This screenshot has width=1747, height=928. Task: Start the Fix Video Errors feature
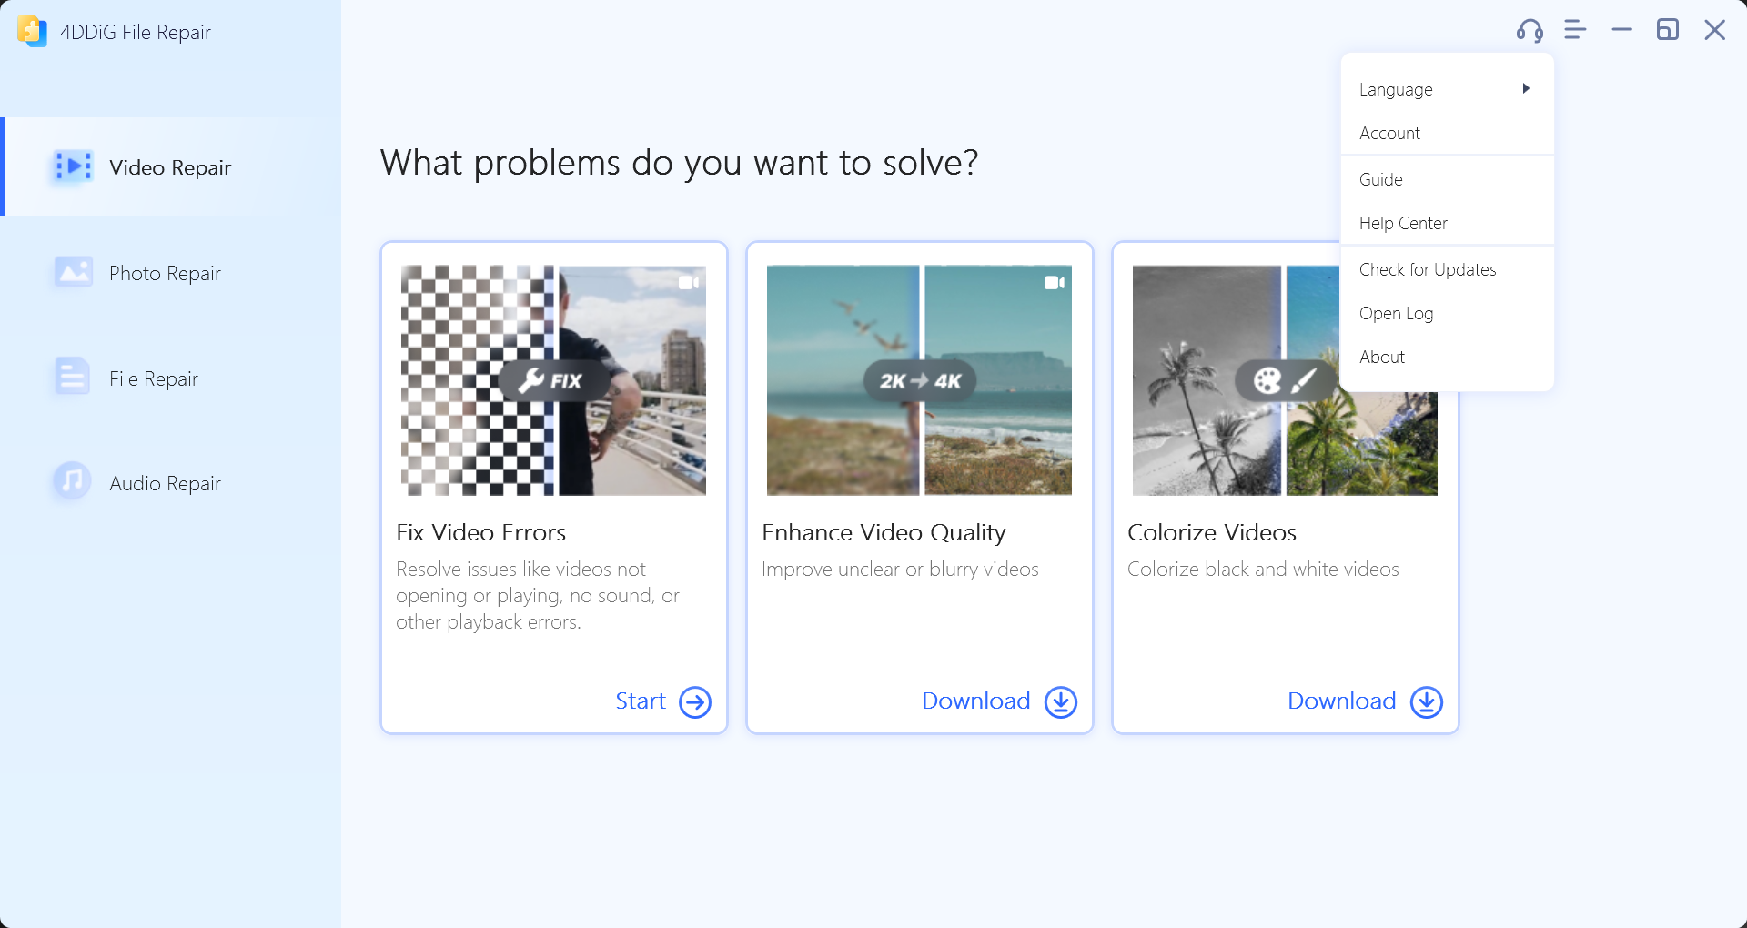tap(641, 701)
